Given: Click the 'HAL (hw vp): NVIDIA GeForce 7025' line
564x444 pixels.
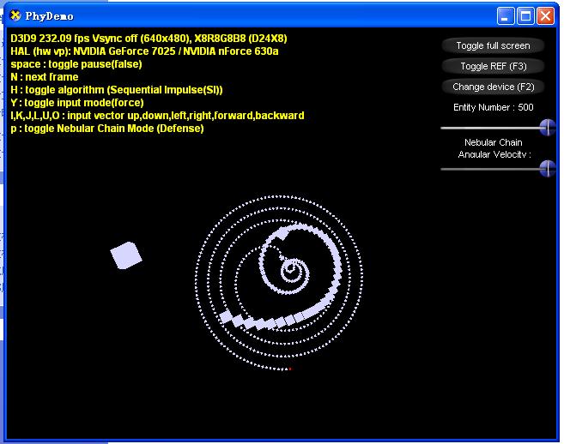Looking at the screenshot, I should pos(144,51).
